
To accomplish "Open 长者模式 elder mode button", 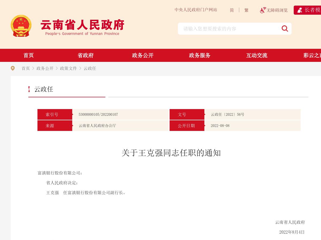I will [x=308, y=10].
